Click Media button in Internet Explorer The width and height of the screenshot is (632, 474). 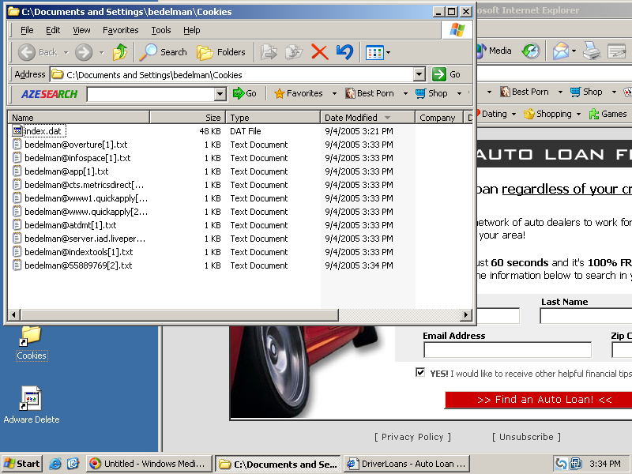pyautogui.click(x=495, y=51)
